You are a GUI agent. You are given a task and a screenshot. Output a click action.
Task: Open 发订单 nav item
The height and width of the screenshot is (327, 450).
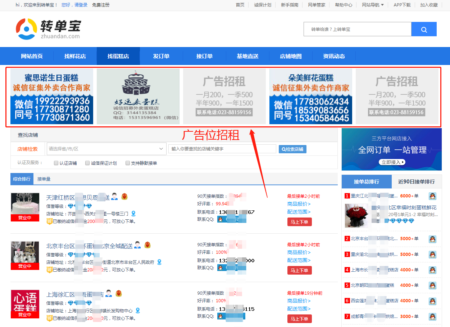(x=161, y=56)
